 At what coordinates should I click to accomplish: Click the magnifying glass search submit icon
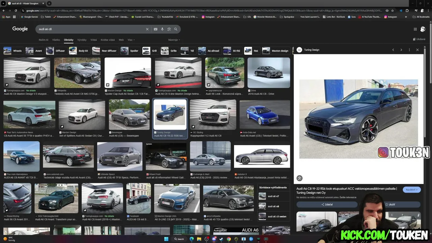point(175,29)
